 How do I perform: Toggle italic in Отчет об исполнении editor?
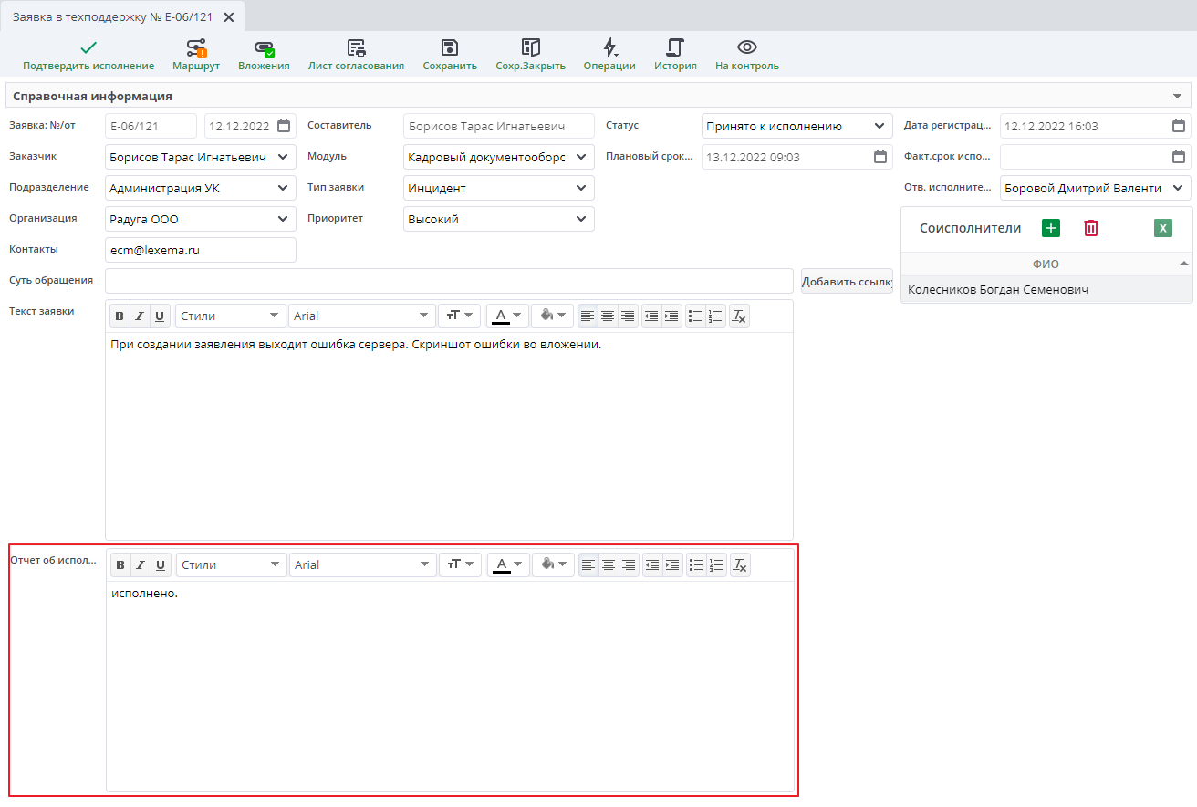point(141,565)
